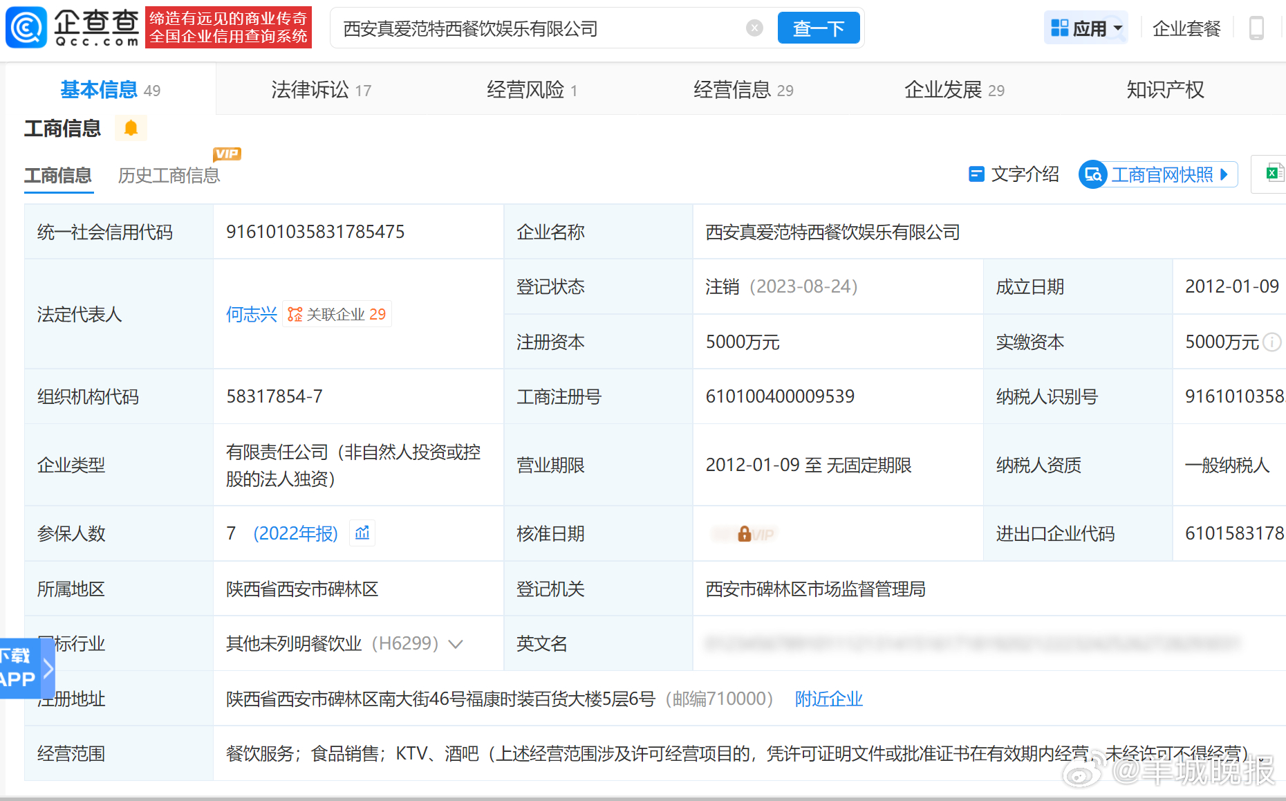The image size is (1286, 801).
Task: Click the 工商官网快照 button
Action: pyautogui.click(x=1158, y=174)
